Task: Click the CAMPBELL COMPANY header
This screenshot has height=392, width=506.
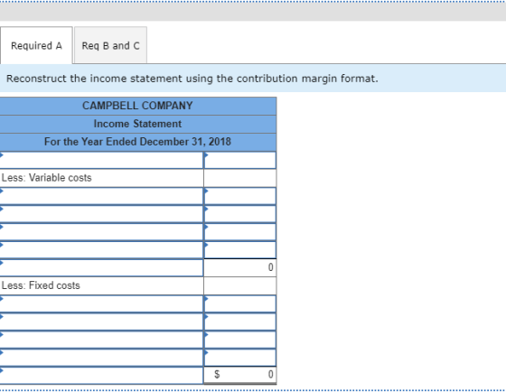Action: 137,106
